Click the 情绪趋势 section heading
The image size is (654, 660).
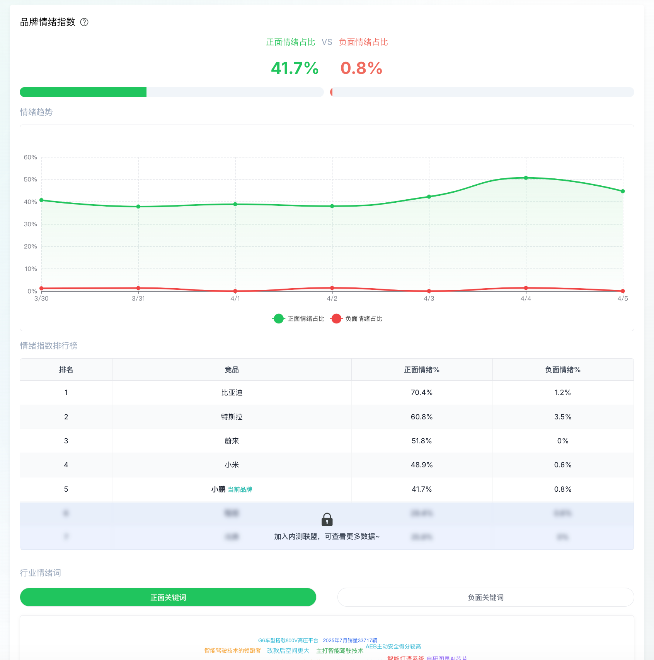pos(36,112)
